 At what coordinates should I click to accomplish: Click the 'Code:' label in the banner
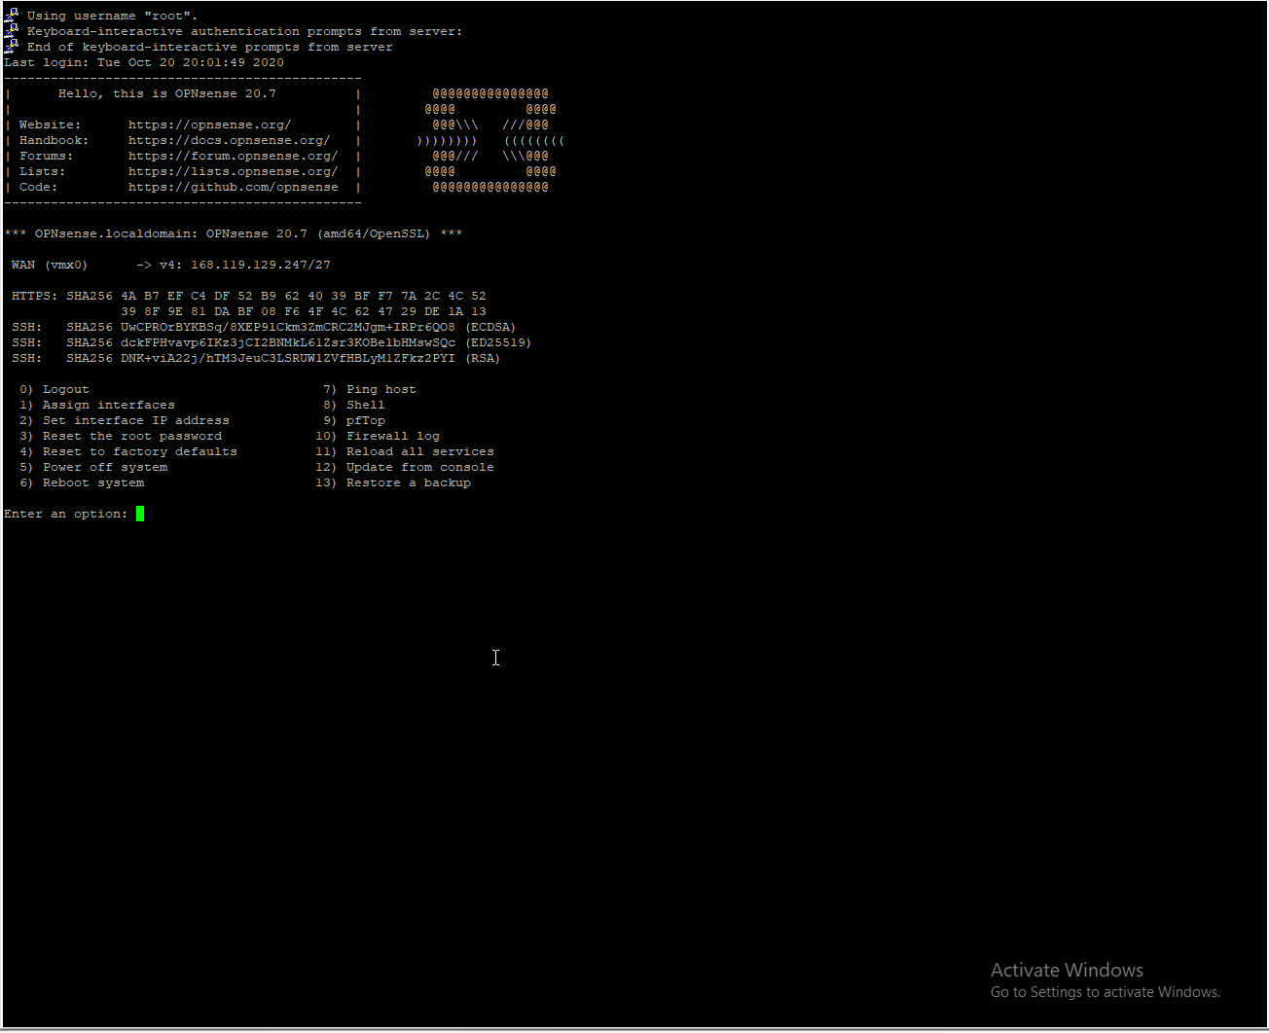39,187
